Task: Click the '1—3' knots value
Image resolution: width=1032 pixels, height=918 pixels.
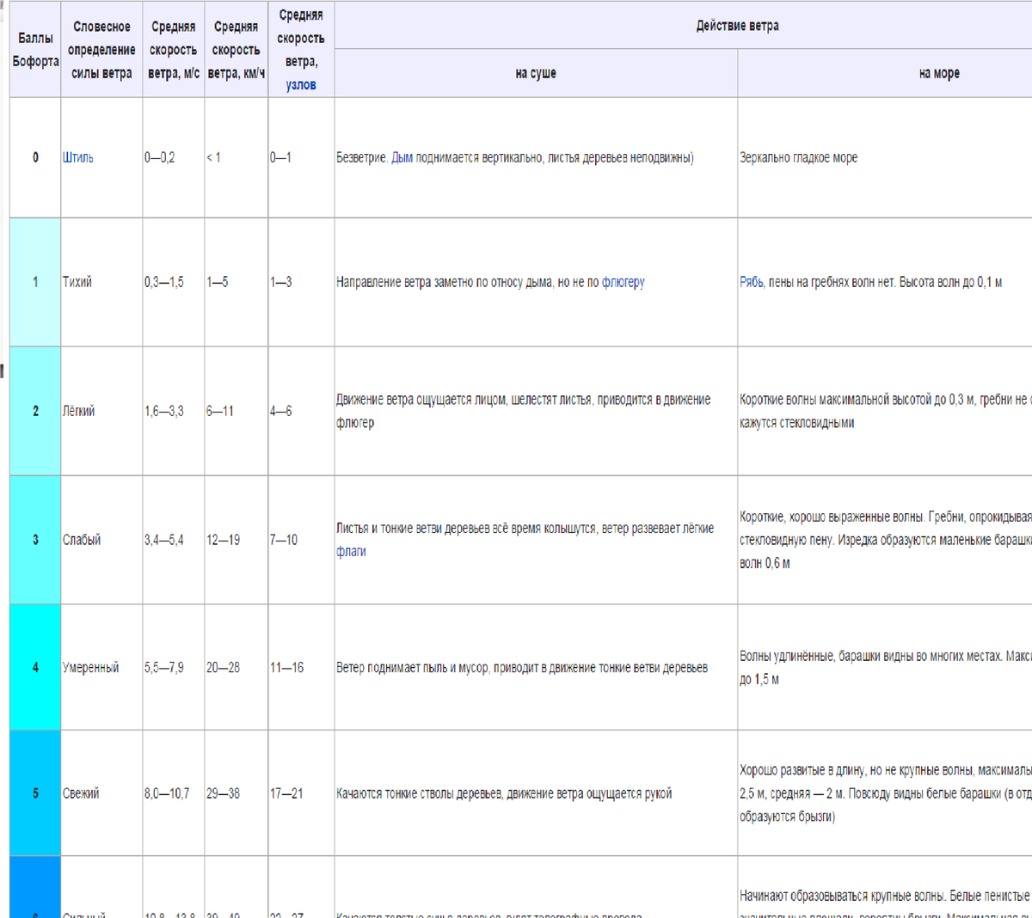Action: point(280,282)
